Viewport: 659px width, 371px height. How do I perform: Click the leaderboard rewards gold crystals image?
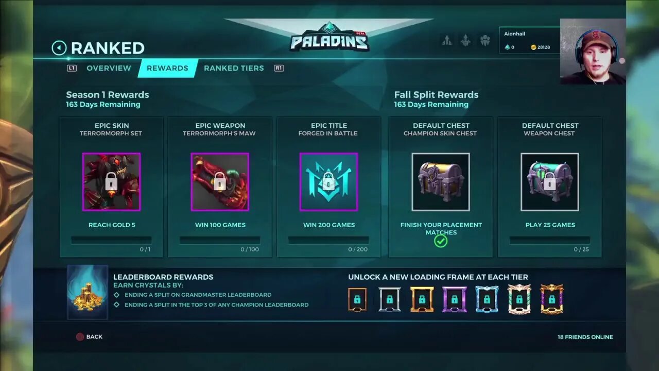point(88,292)
